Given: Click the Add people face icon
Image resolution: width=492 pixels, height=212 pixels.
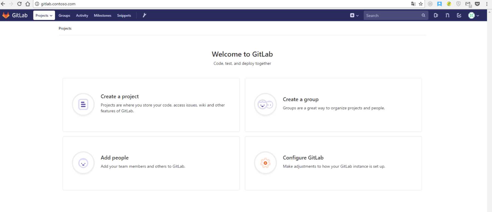Looking at the screenshot, I should pyautogui.click(x=83, y=163).
